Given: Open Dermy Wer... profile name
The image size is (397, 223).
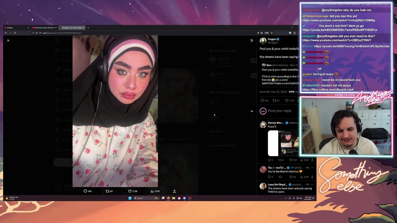Looking at the screenshot, I should [x=275, y=123].
